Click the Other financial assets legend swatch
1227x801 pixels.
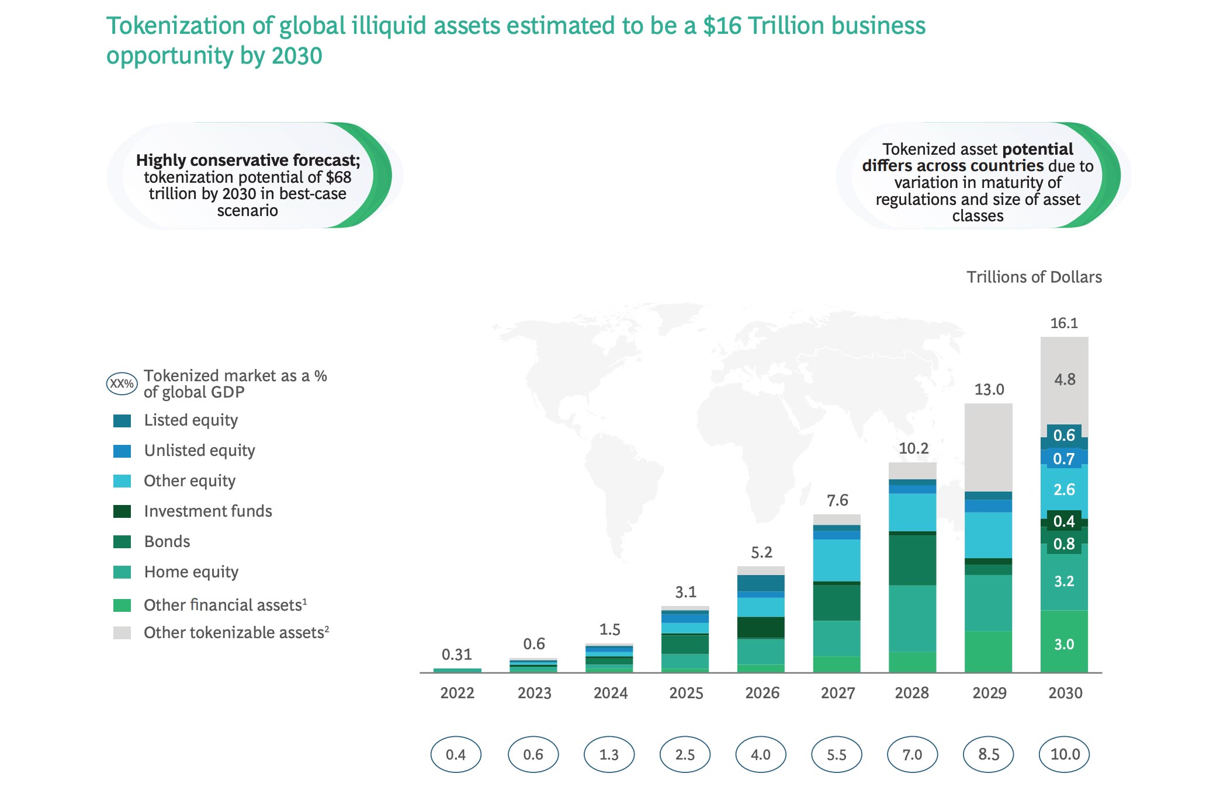[122, 605]
